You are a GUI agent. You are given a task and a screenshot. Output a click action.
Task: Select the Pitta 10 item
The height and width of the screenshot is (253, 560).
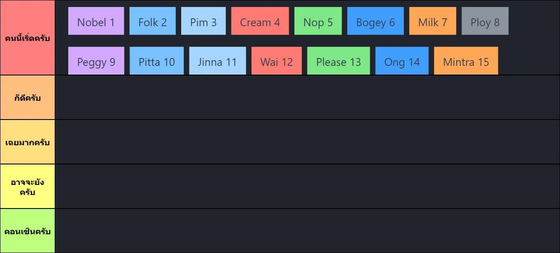pyautogui.click(x=157, y=61)
